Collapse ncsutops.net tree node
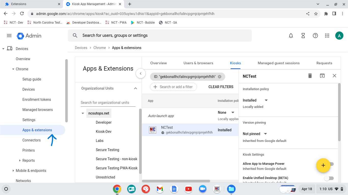 83,113
